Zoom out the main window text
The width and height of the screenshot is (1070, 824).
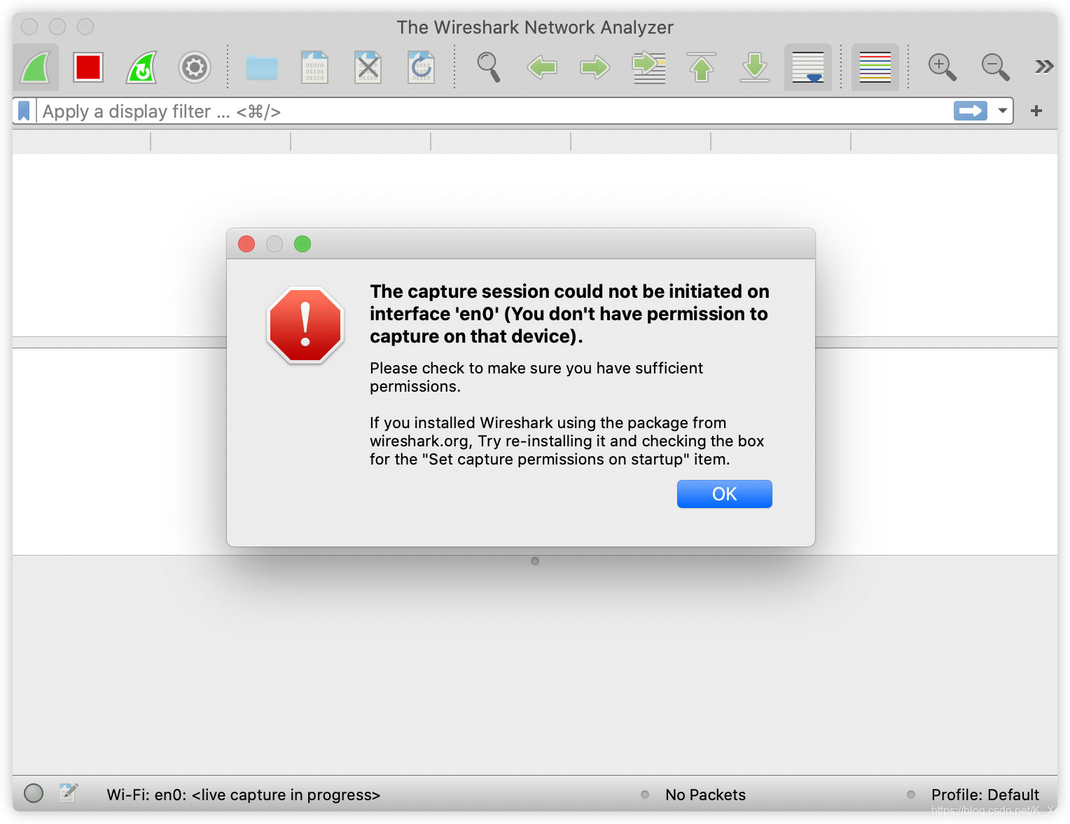995,67
